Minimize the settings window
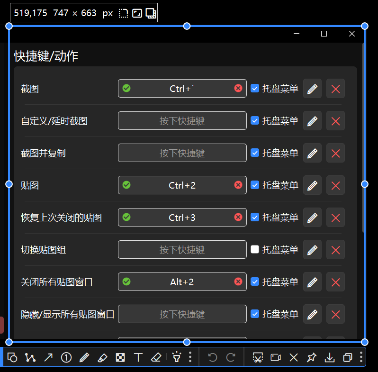 297,34
